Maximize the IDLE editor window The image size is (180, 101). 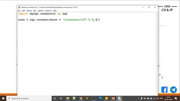149,7
